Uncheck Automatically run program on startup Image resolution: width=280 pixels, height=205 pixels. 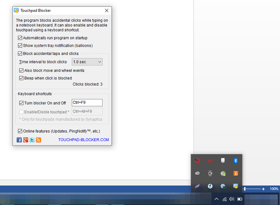coord(20,38)
